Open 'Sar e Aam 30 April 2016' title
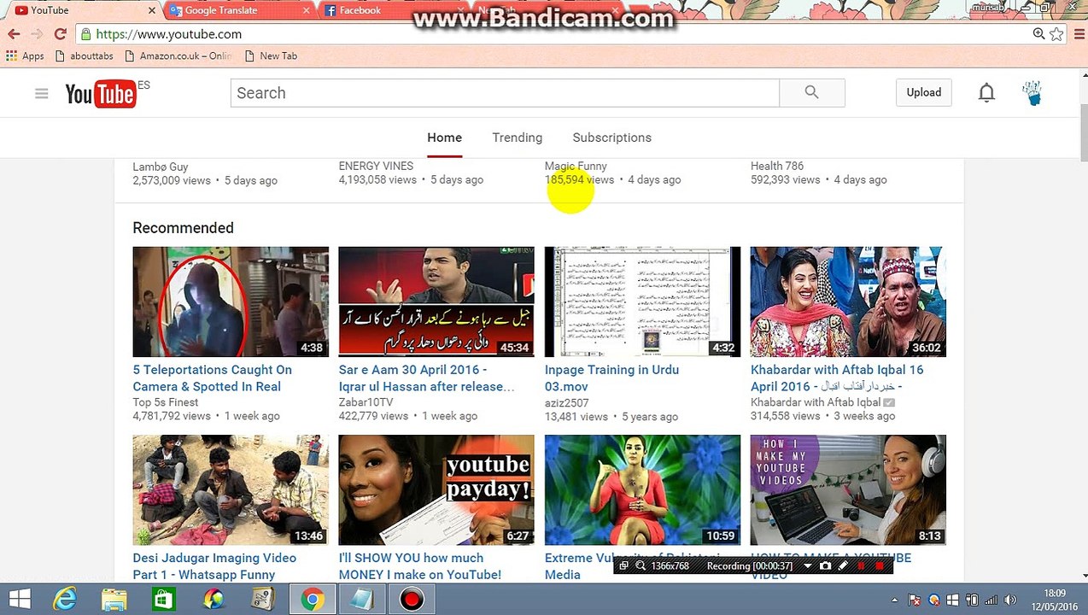1088x615 pixels. coord(426,378)
